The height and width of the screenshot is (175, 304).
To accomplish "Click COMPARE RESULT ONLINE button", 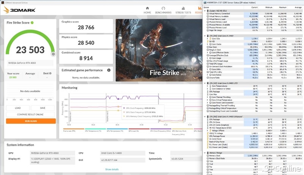I will (x=31, y=114).
